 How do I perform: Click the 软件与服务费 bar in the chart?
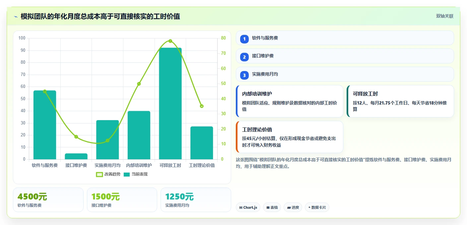tap(45, 125)
